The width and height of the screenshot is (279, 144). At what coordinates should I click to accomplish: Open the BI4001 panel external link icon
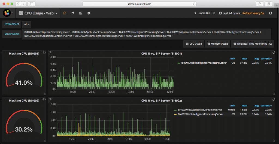click(50, 52)
